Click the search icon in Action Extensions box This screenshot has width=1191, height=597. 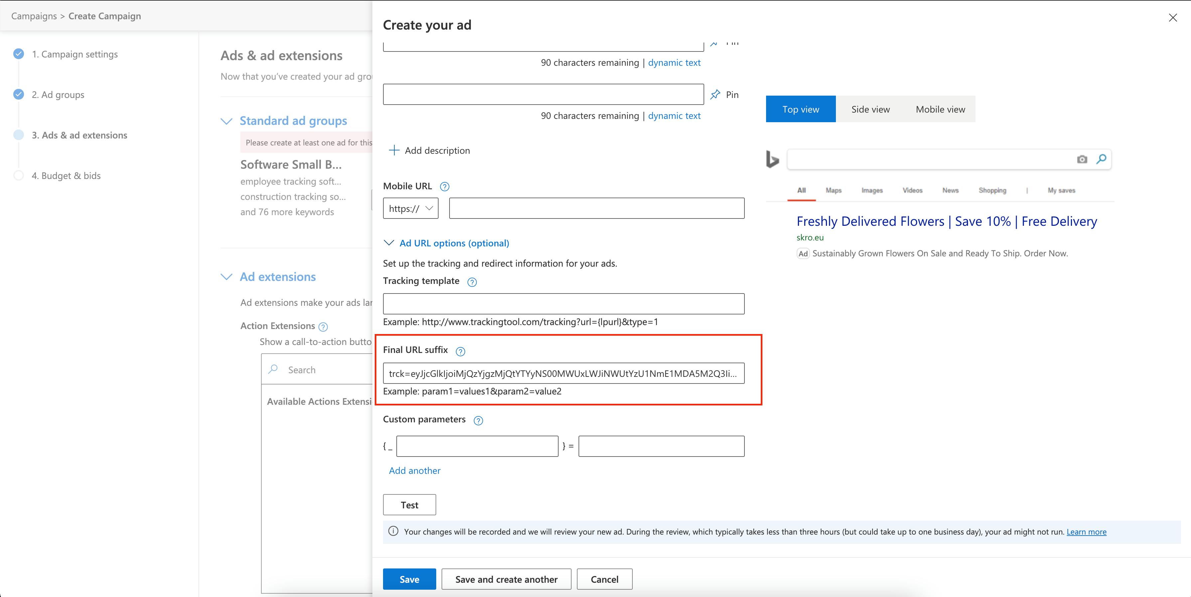click(273, 369)
